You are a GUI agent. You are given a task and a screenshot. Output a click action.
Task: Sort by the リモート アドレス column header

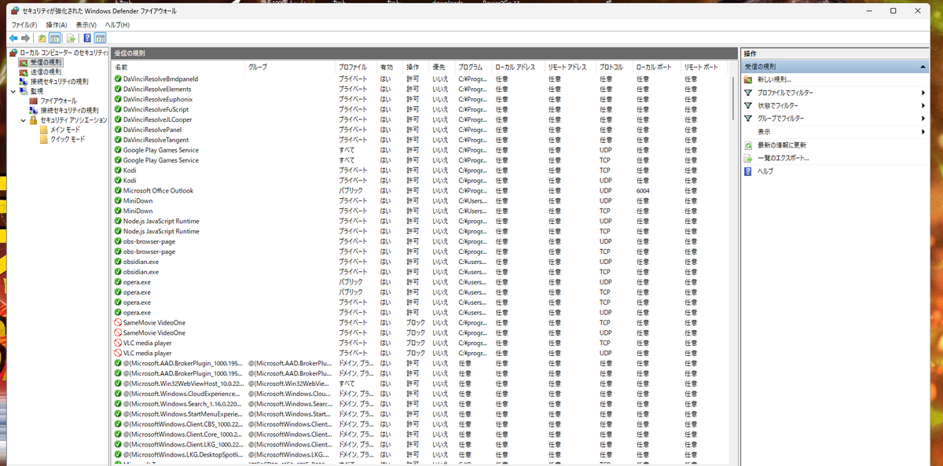pyautogui.click(x=571, y=68)
